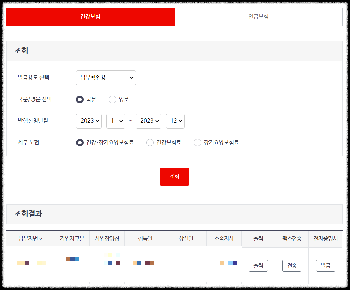Choose the 장기요양보험료 option
This screenshot has height=290, width=350.
point(197,143)
